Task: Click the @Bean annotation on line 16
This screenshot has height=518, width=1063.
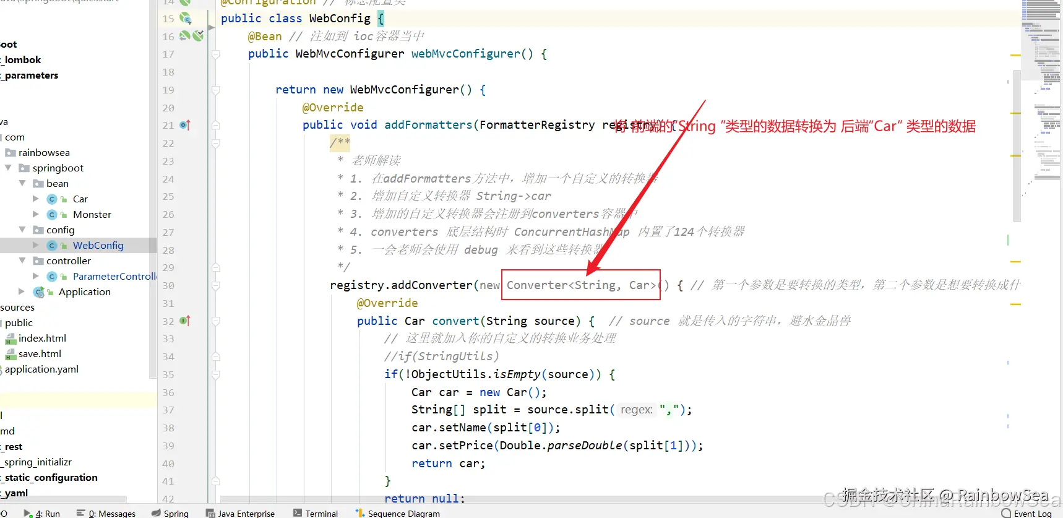Action: point(265,37)
